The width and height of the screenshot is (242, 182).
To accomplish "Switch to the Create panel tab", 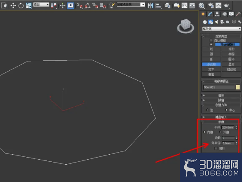I will [x=203, y=14].
